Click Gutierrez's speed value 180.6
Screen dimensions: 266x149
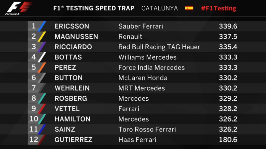228,140
